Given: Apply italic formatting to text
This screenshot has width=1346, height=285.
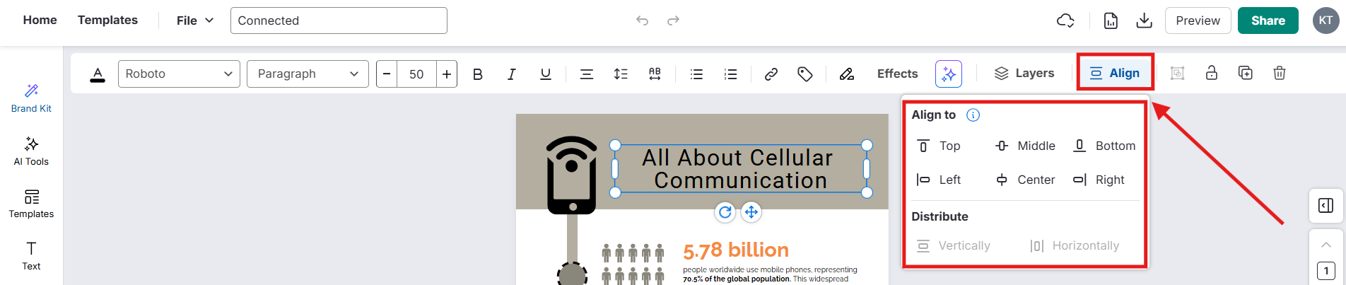Looking at the screenshot, I should coord(511,74).
